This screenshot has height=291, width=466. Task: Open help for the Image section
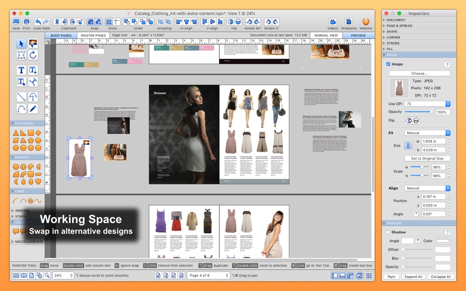(x=447, y=65)
